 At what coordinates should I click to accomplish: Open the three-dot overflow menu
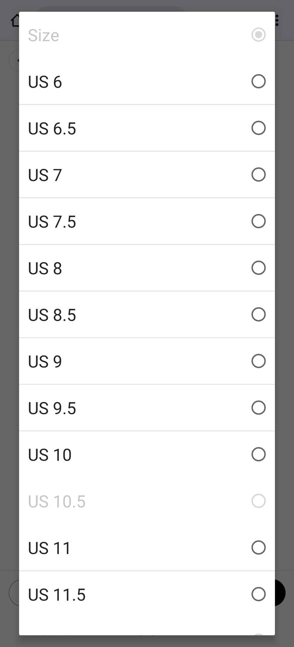pos(277,21)
